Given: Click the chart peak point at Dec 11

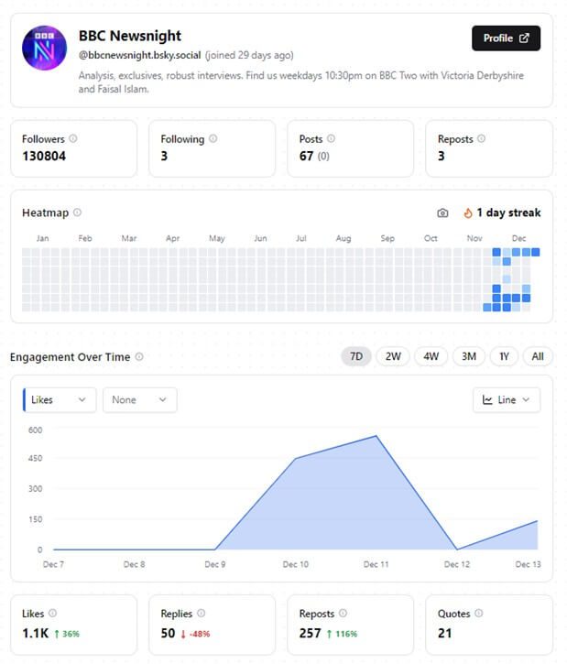Looking at the screenshot, I should point(376,436).
